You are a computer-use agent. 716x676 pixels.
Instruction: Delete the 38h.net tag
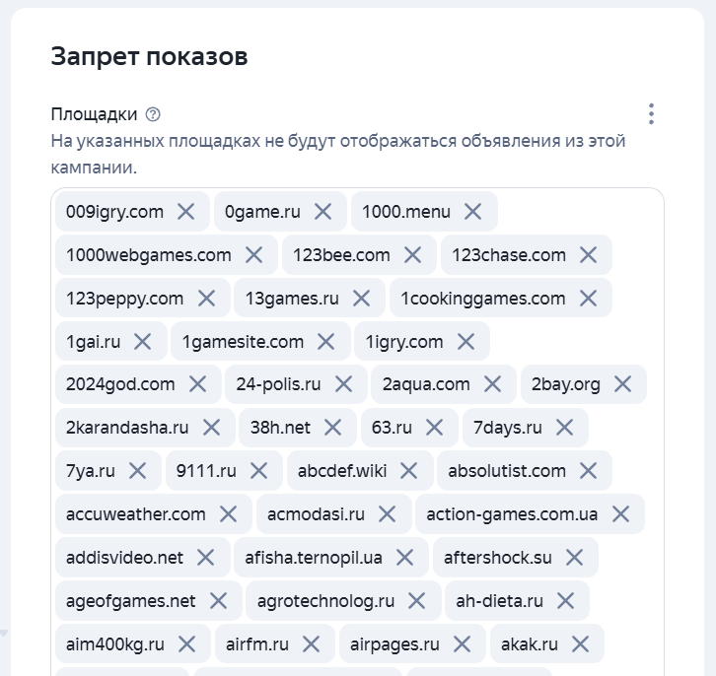[332, 428]
